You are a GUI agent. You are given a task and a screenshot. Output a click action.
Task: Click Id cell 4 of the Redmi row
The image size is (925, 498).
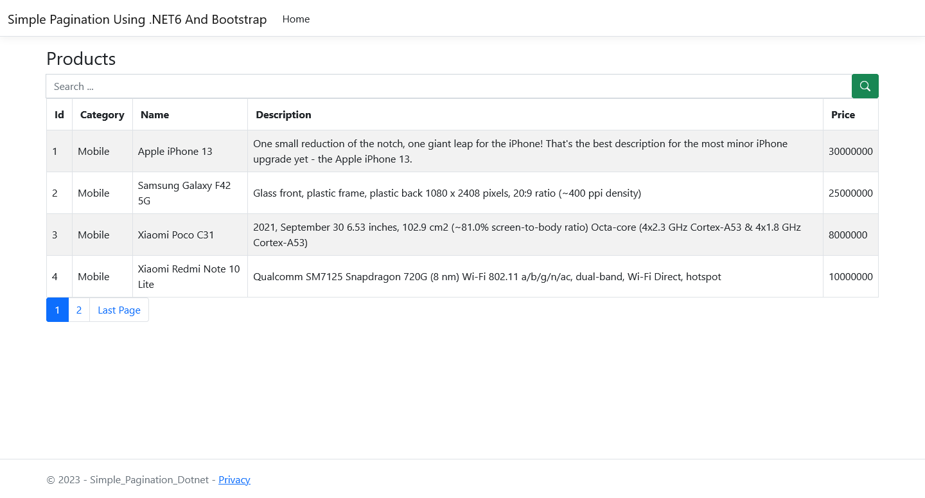pyautogui.click(x=59, y=276)
